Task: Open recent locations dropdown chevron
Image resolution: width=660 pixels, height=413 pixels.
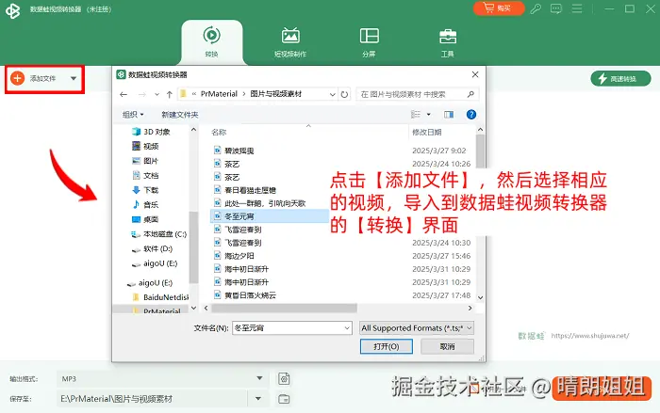Action: point(157,94)
